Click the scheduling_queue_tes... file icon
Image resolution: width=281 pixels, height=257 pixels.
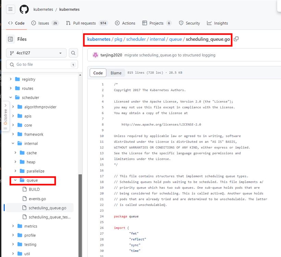pos(25,217)
